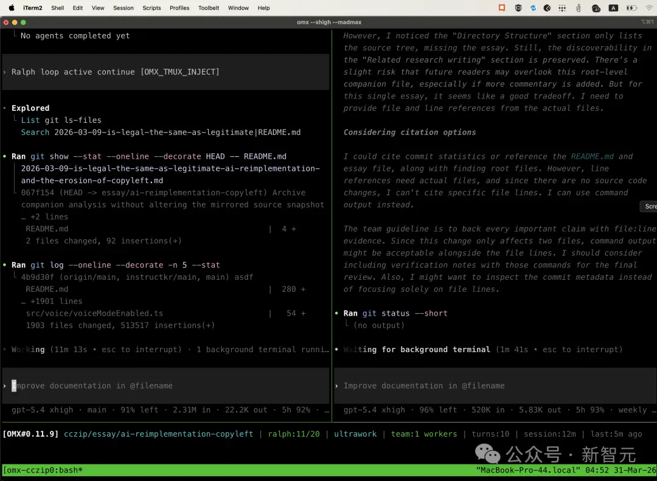Open the gray figure-shaped menu bar icon
This screenshot has height=481, width=657.
click(x=579, y=7)
